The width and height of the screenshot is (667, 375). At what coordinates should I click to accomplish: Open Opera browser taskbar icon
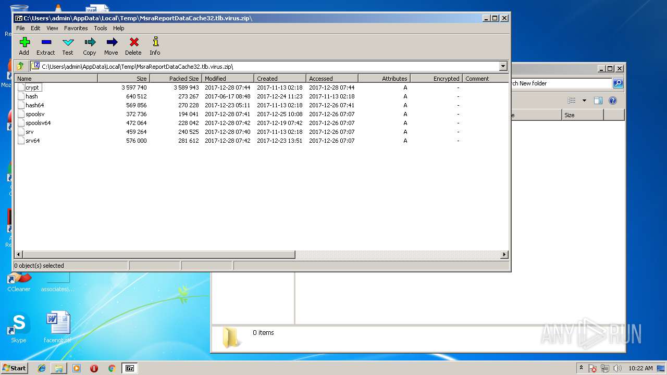(x=94, y=368)
